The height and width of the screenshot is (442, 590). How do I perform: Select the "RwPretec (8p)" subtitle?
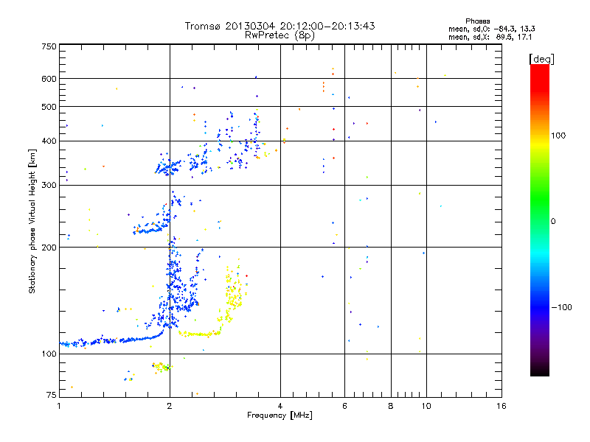(280, 35)
